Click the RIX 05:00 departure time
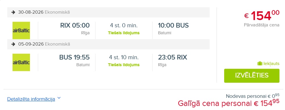 point(75,25)
